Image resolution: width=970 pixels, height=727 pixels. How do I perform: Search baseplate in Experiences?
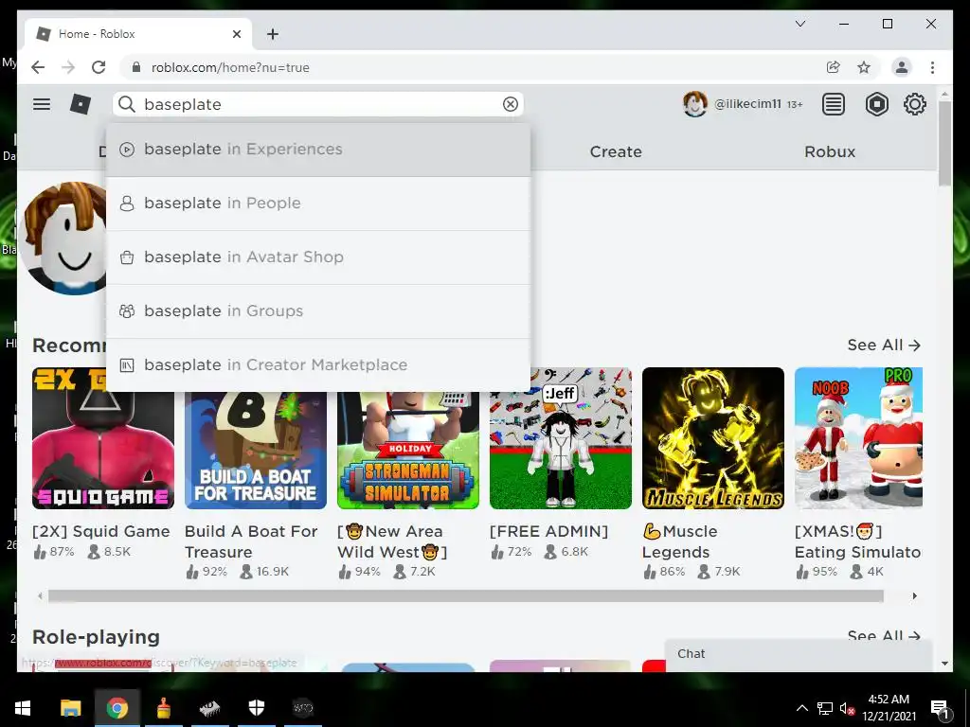318,149
